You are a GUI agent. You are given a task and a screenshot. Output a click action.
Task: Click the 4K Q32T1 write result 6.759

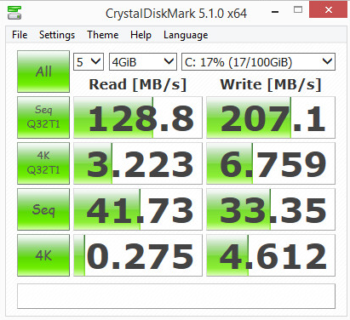[271, 163]
